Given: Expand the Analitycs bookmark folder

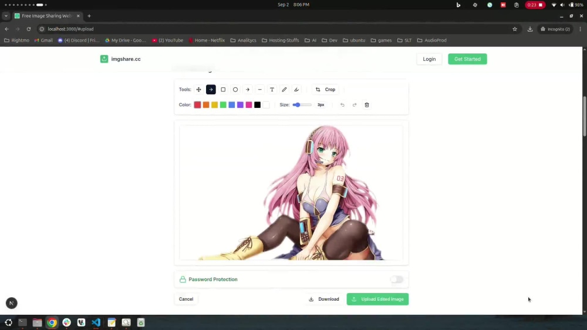Looking at the screenshot, I should (x=244, y=40).
